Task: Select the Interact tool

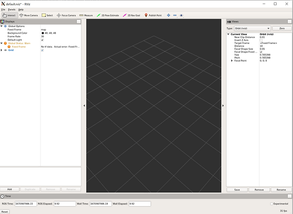Action: click(x=9, y=15)
